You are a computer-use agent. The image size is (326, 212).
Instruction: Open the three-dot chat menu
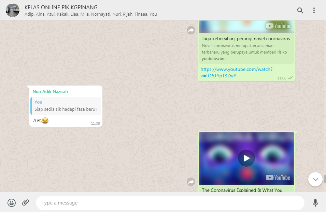coord(314,10)
